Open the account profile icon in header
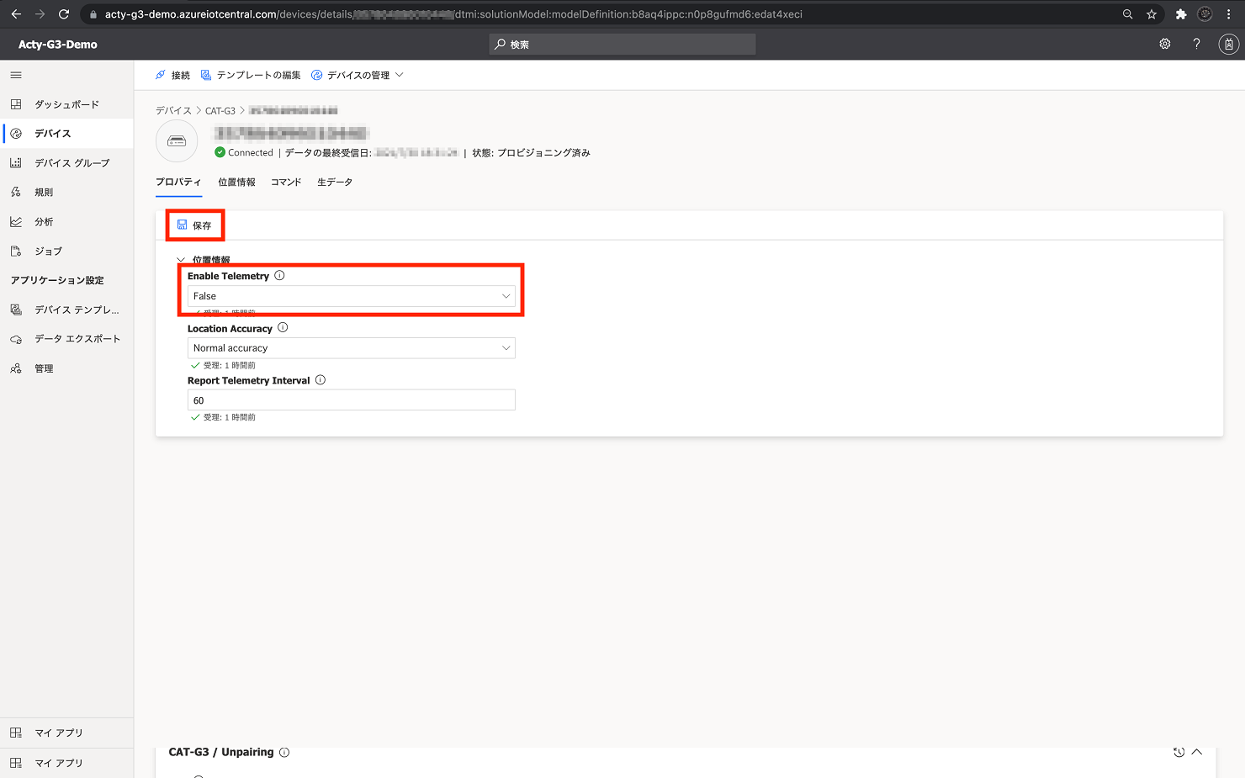Image resolution: width=1245 pixels, height=778 pixels. click(x=1229, y=44)
